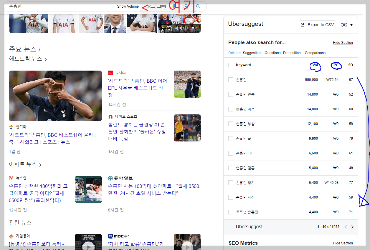The height and width of the screenshot is (250, 370).
Task: Hide the People also search for section
Action: tap(343, 42)
